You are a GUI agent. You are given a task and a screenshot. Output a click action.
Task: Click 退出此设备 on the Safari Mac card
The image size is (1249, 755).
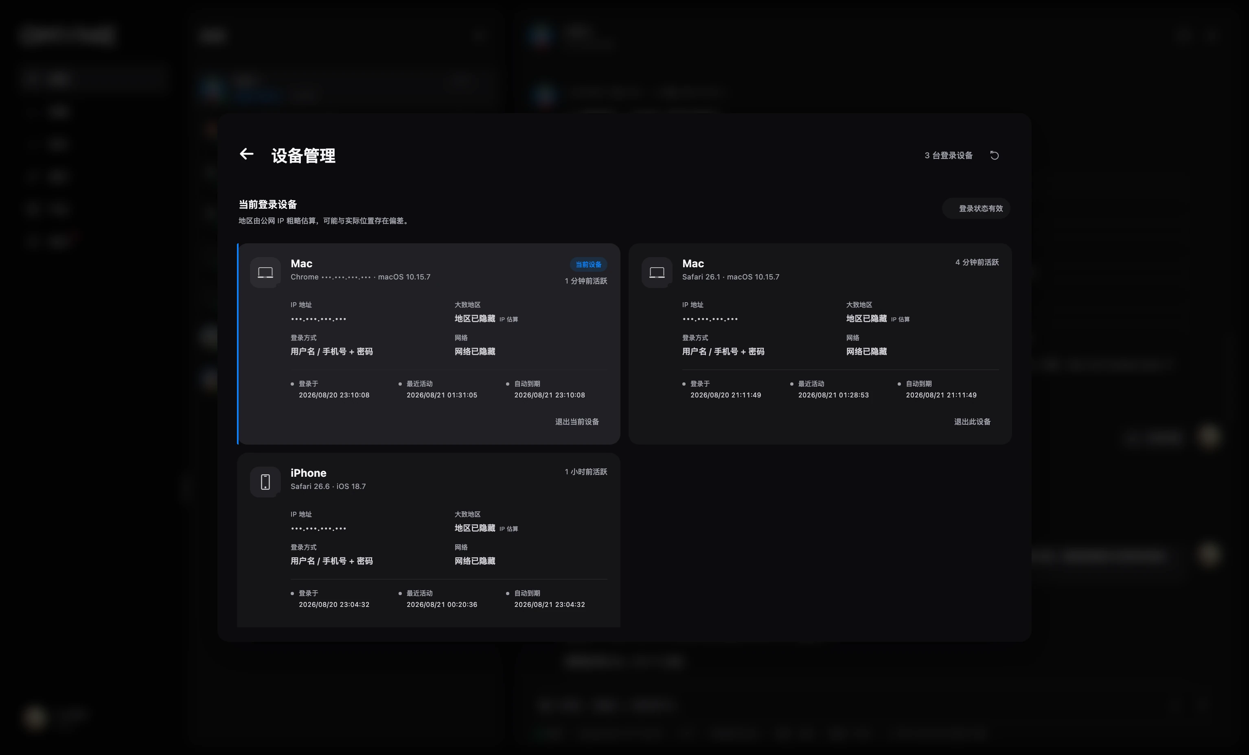(x=972, y=422)
